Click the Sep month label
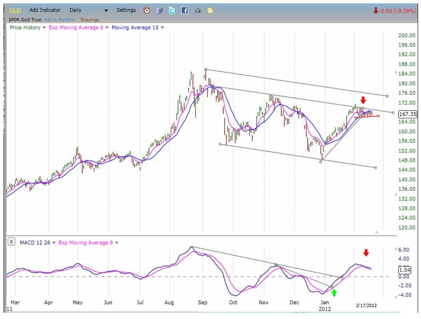Image resolution: width=421 pixels, height=319 pixels. [x=203, y=302]
